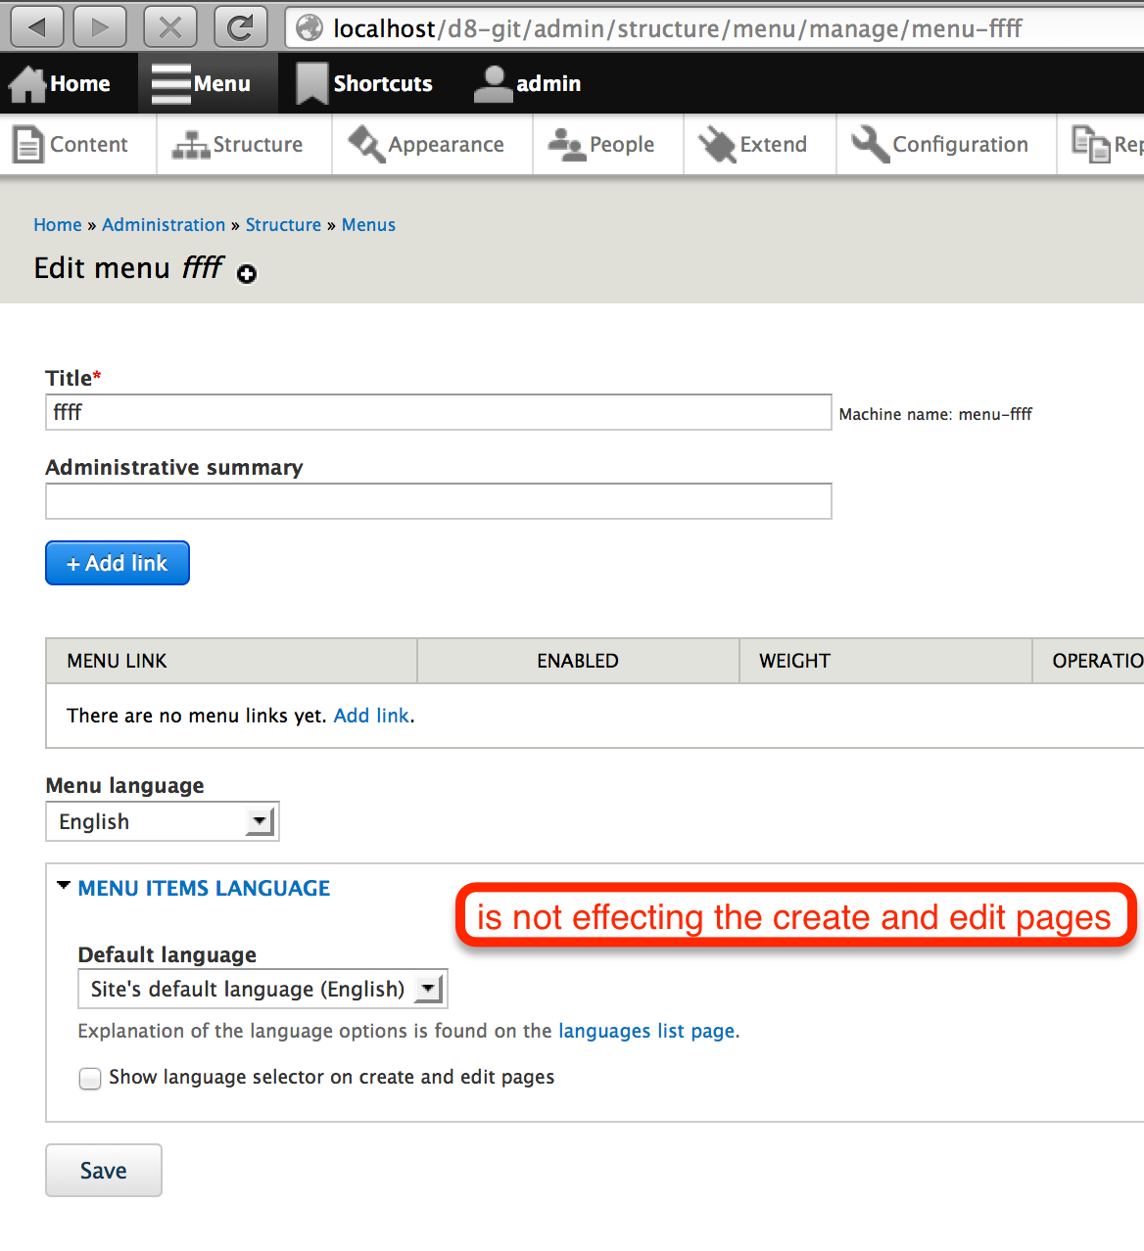Click the add shortcut plus icon beside Edit menu
The width and height of the screenshot is (1144, 1251).
point(246,274)
